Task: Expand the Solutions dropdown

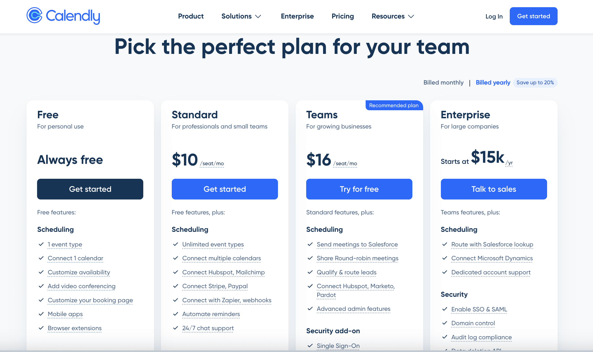Action: 240,16
